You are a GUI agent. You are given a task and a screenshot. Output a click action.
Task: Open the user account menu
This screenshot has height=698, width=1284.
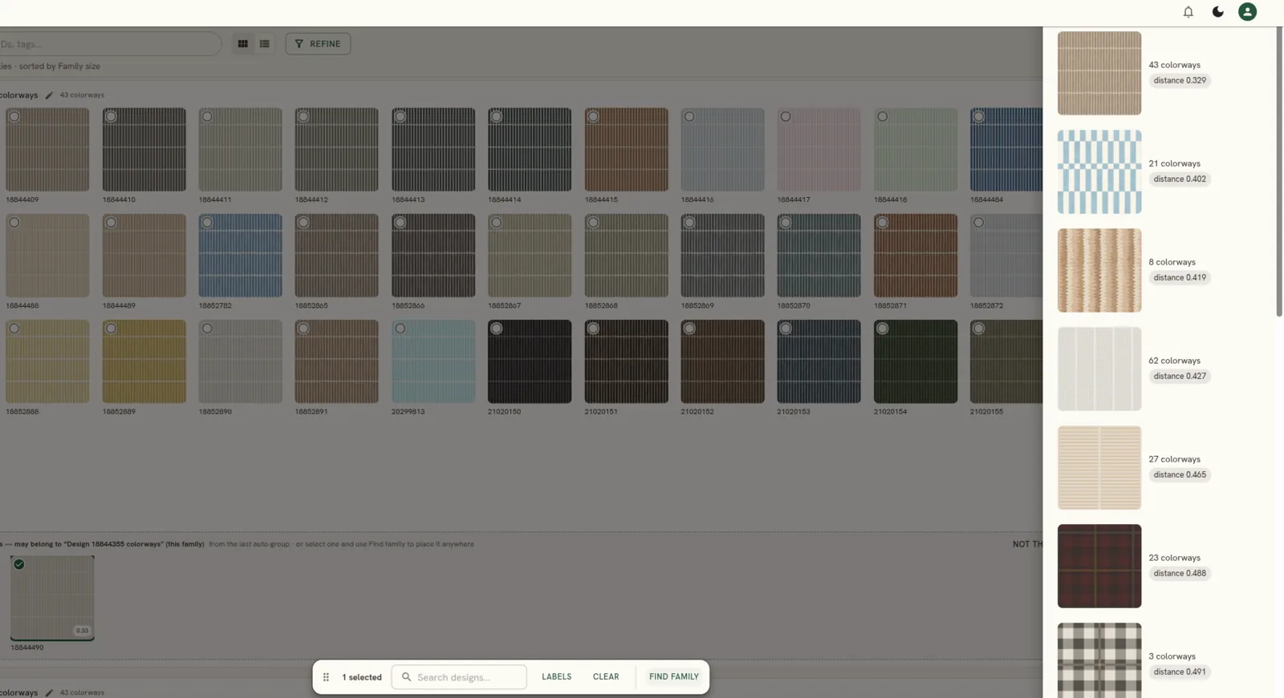pyautogui.click(x=1247, y=12)
